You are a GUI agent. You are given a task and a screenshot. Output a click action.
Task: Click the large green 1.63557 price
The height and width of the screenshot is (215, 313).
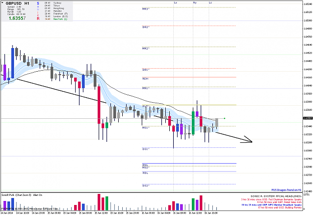(17, 19)
